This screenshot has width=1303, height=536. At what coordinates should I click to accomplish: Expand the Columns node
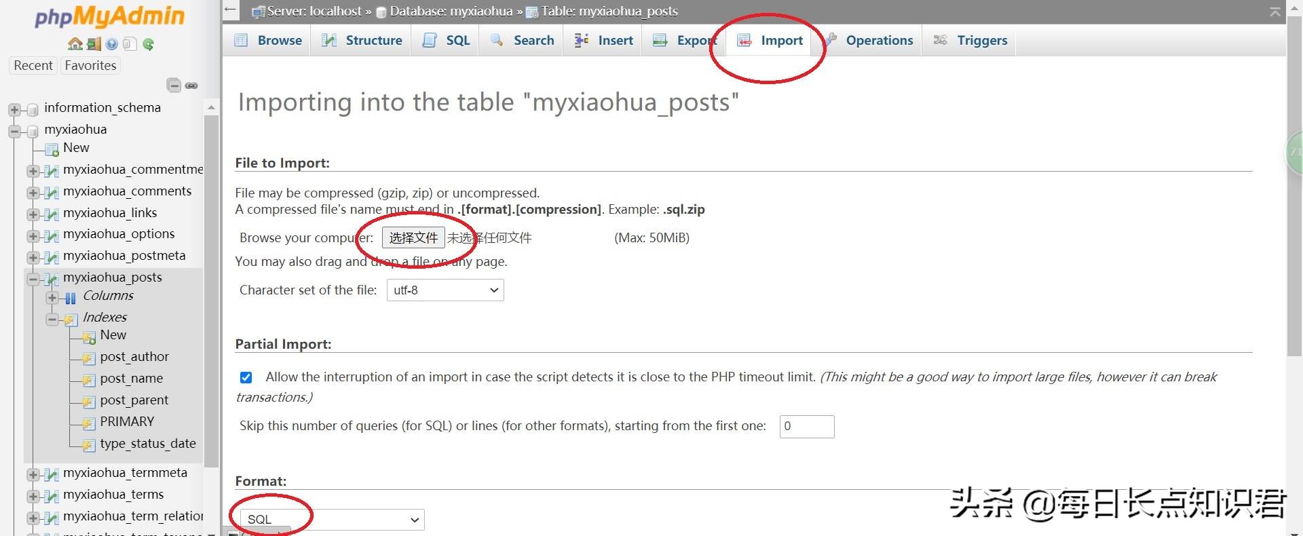[x=52, y=297]
